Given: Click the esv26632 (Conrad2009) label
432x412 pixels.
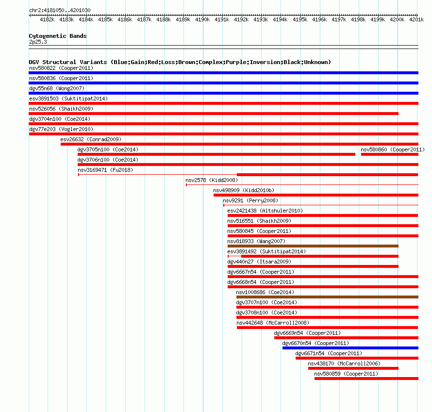Looking at the screenshot, I should (x=91, y=139).
